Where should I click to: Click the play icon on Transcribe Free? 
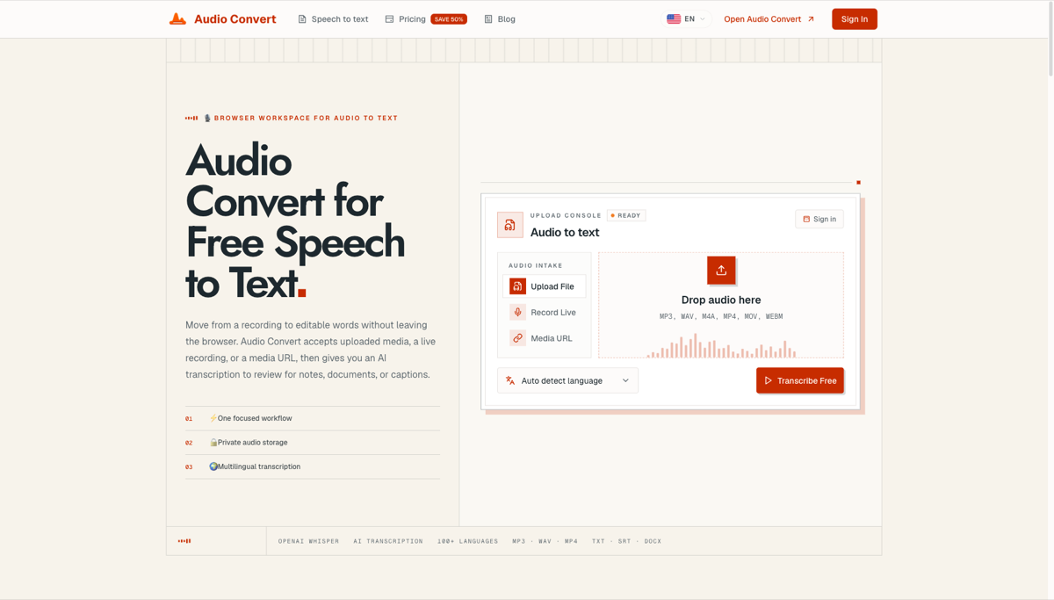click(x=768, y=380)
